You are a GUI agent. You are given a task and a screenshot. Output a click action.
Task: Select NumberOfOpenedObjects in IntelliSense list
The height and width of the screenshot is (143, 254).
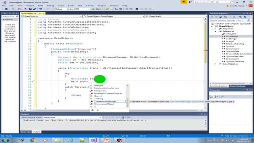tap(108, 93)
